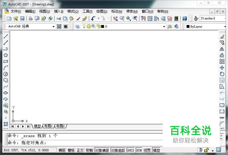Select the Polygon tool
228x155 pixels.
pyautogui.click(x=6, y=55)
